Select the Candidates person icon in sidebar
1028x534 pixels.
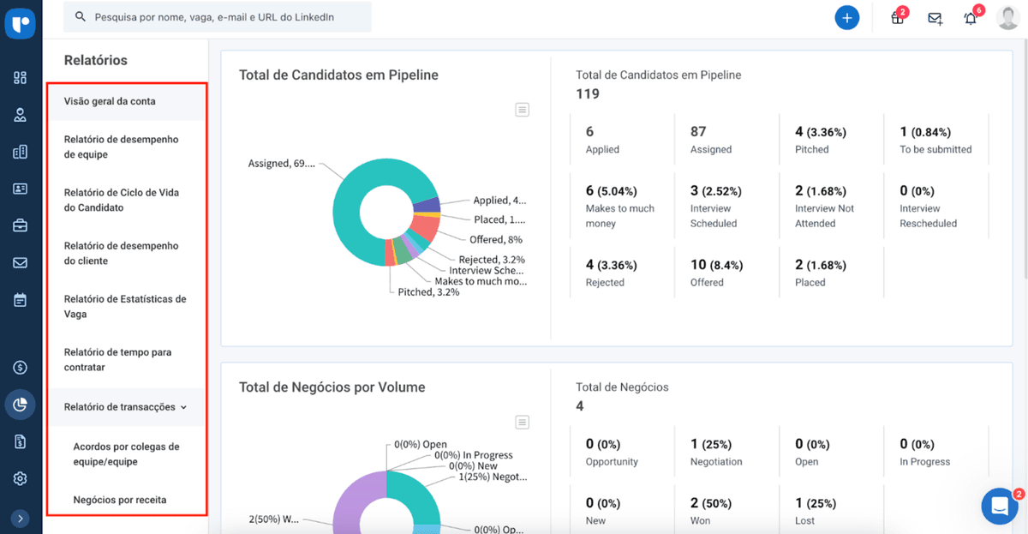pos(19,114)
